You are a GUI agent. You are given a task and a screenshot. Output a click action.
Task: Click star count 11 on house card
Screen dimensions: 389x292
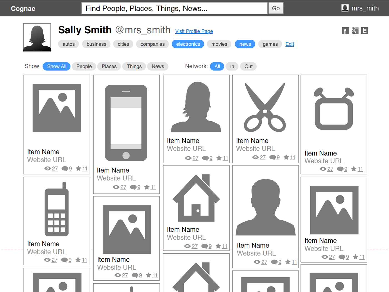pos(225,246)
